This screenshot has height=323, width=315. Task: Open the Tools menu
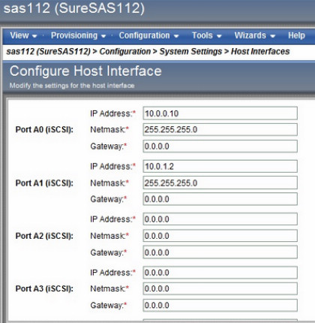pos(207,35)
